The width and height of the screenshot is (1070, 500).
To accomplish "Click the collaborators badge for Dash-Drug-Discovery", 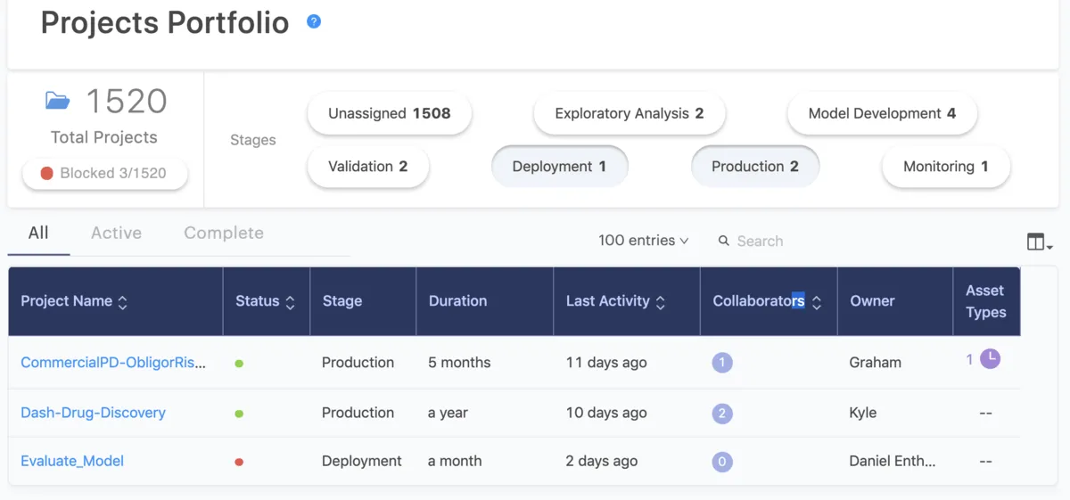I will point(722,414).
